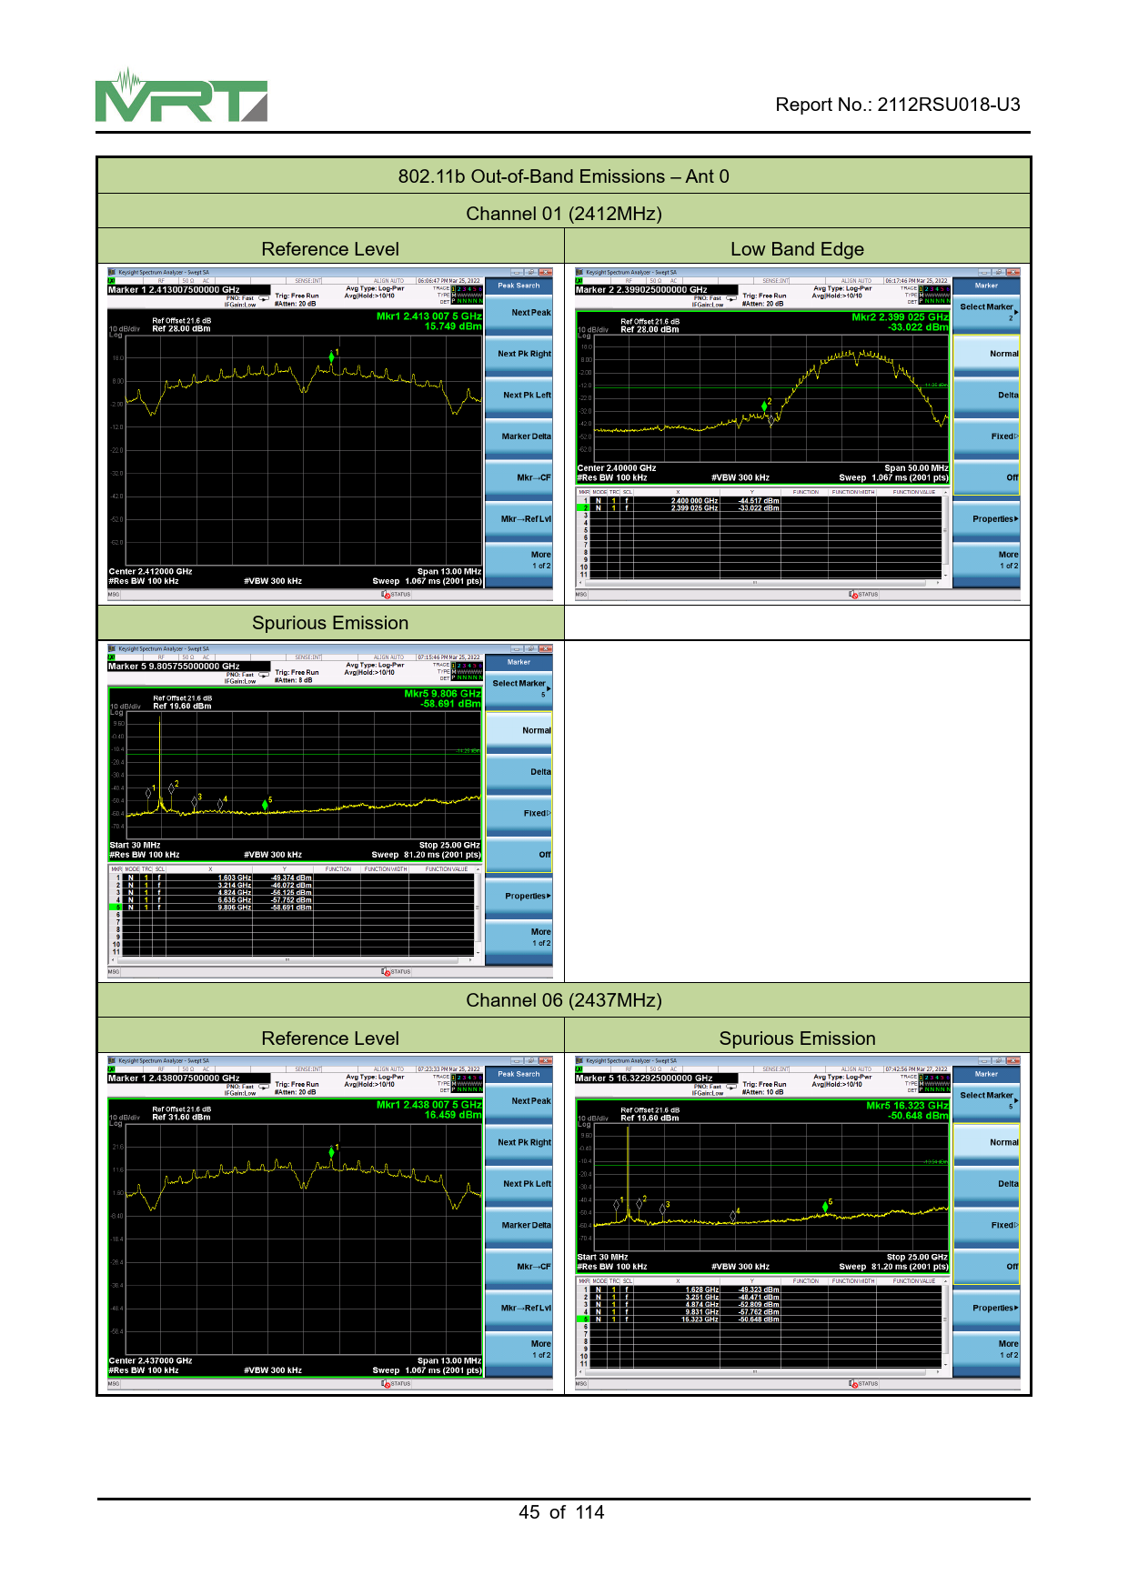
Task: Click marker table scrollbar in Low Band Edge plot
Action: [x=946, y=534]
